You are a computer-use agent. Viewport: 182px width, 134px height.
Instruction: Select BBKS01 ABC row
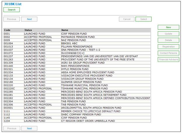tap(77, 43)
